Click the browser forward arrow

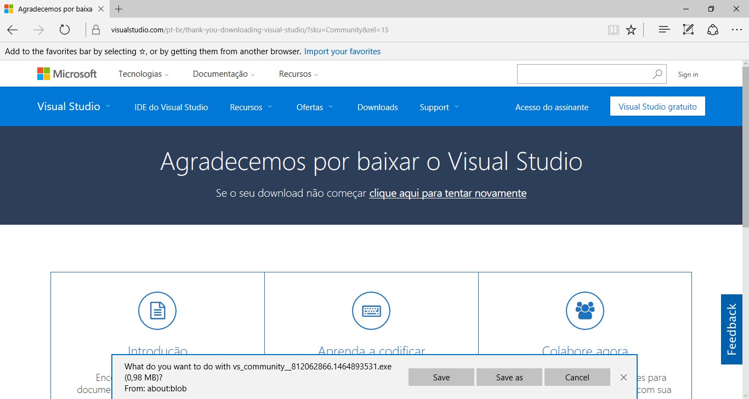tap(38, 30)
